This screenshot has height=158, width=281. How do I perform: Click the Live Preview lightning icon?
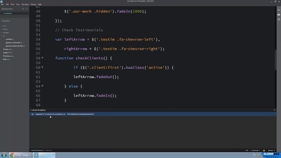click(x=279, y=10)
